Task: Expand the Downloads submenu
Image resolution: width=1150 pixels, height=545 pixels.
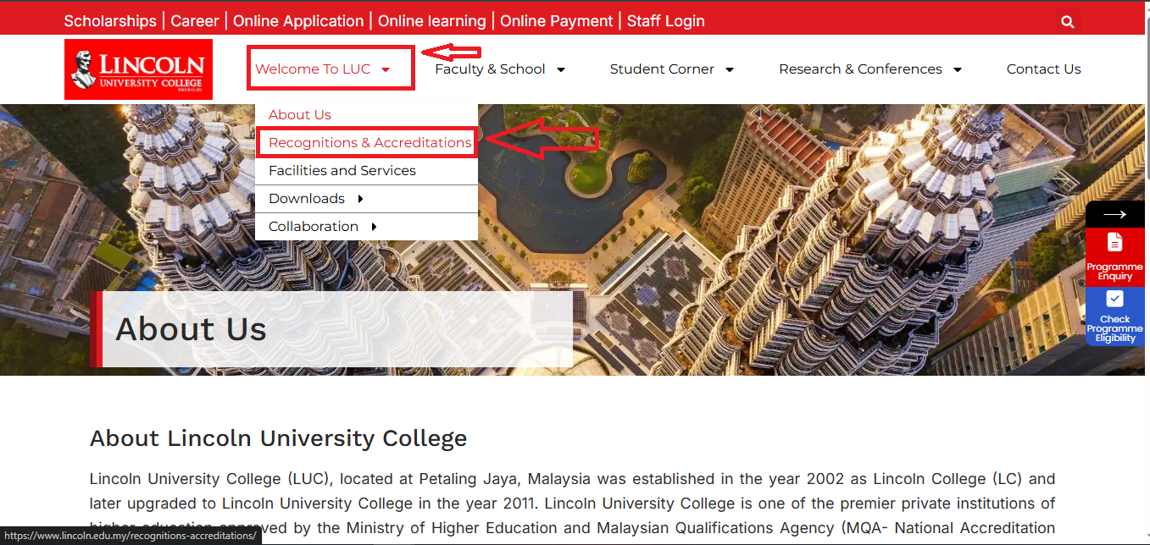Action: 366,199
